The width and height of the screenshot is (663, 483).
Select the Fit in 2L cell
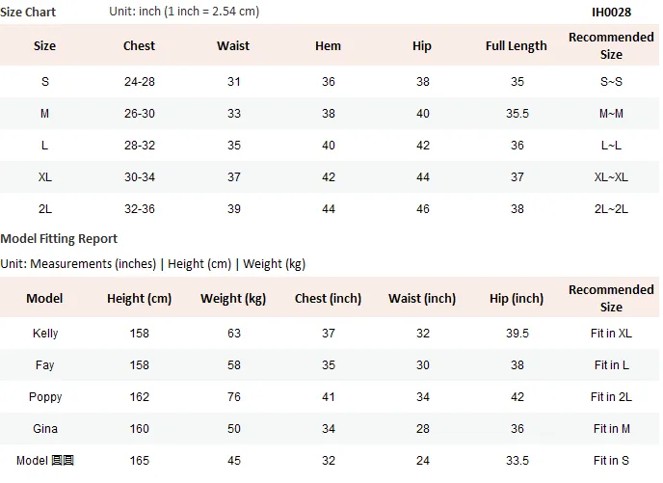click(611, 397)
